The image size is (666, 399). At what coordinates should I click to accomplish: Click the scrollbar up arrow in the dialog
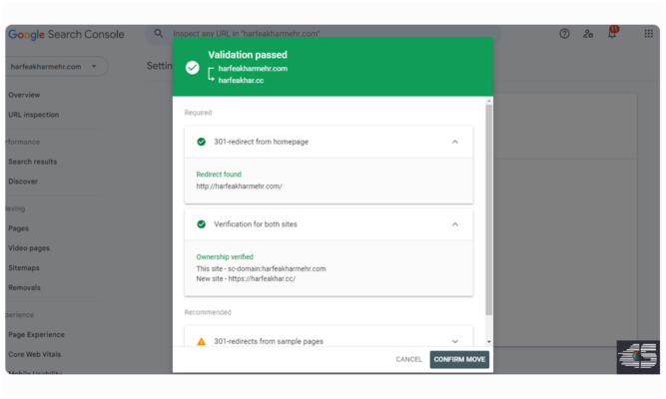coord(489,101)
